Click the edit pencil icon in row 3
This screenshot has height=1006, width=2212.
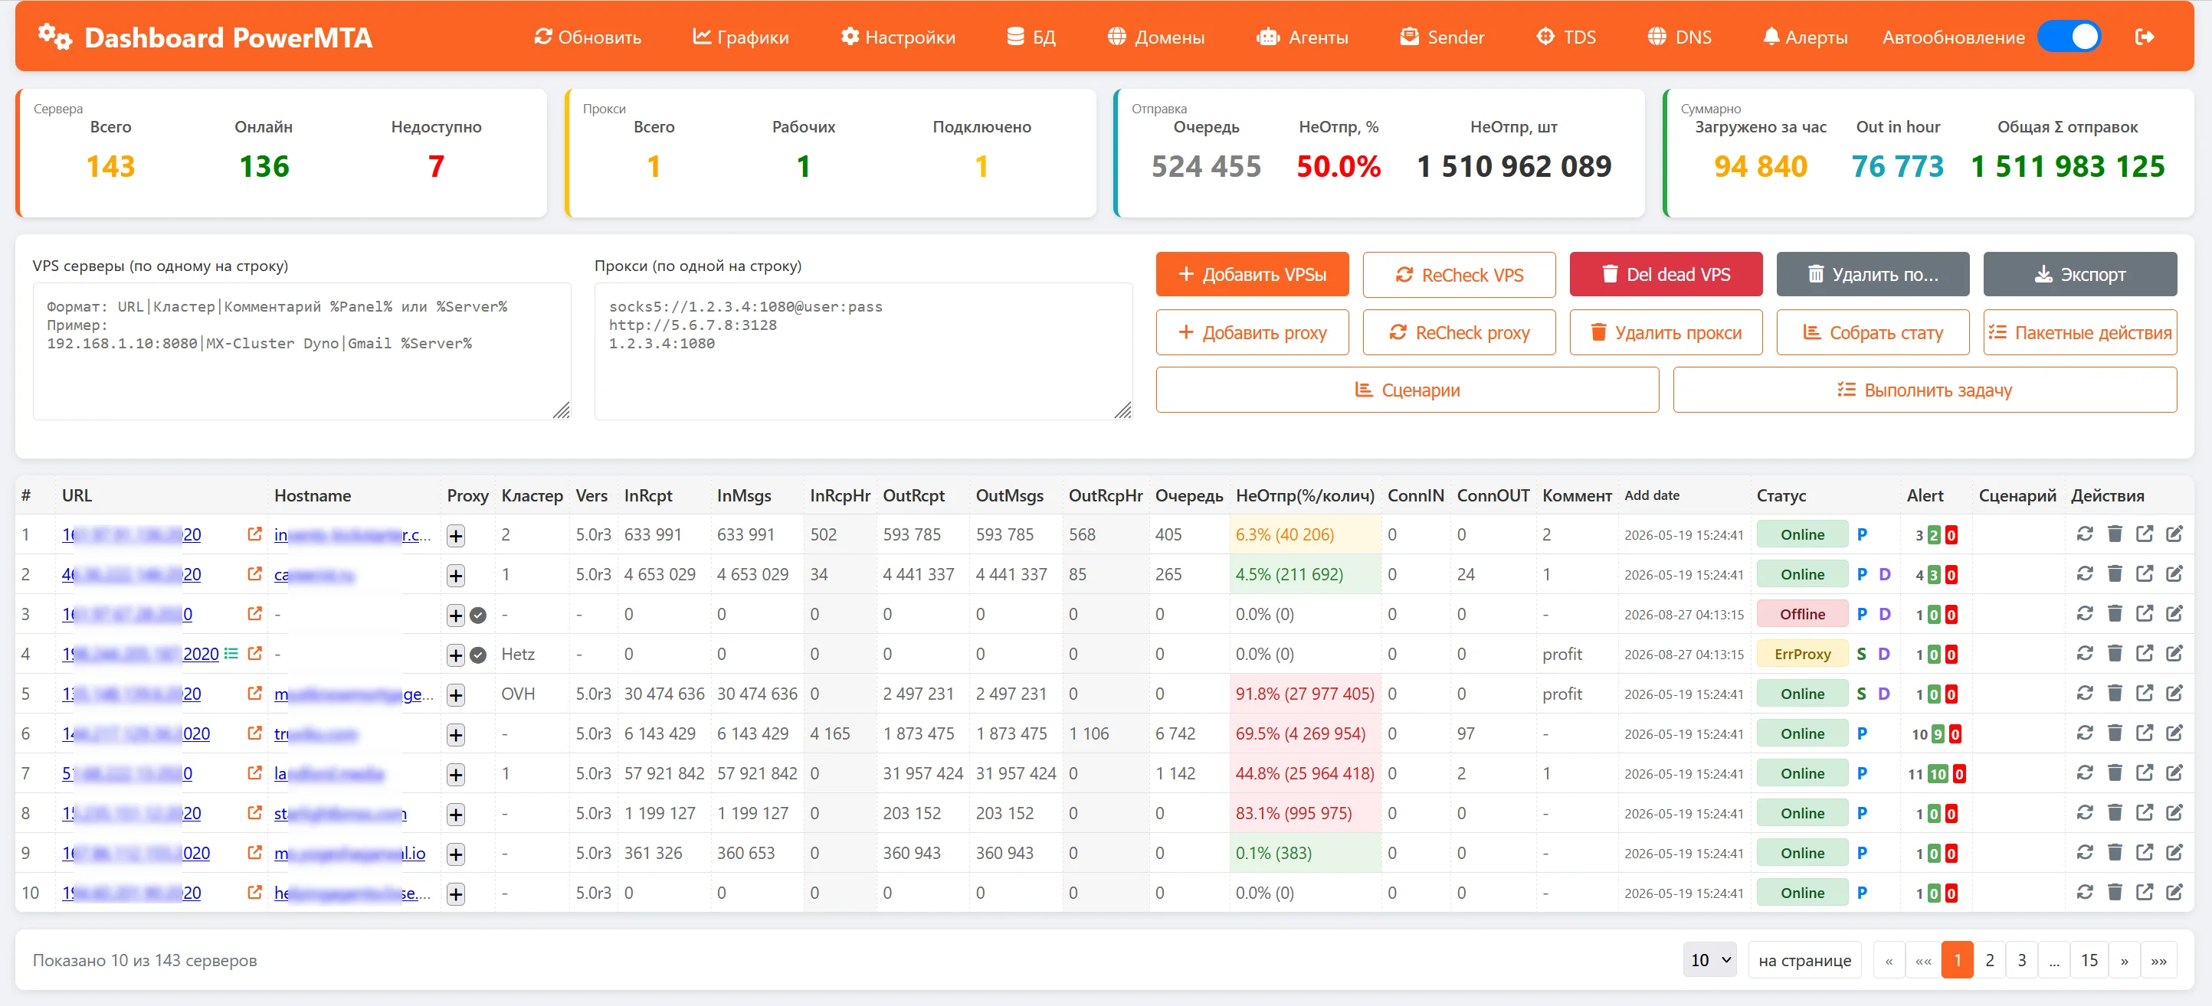click(x=2174, y=613)
